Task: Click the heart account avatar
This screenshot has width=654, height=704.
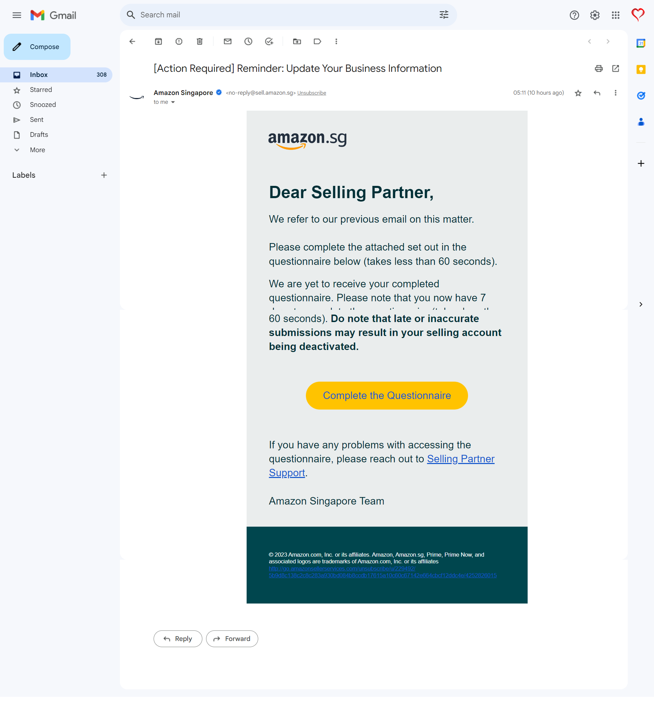Action: (638, 15)
